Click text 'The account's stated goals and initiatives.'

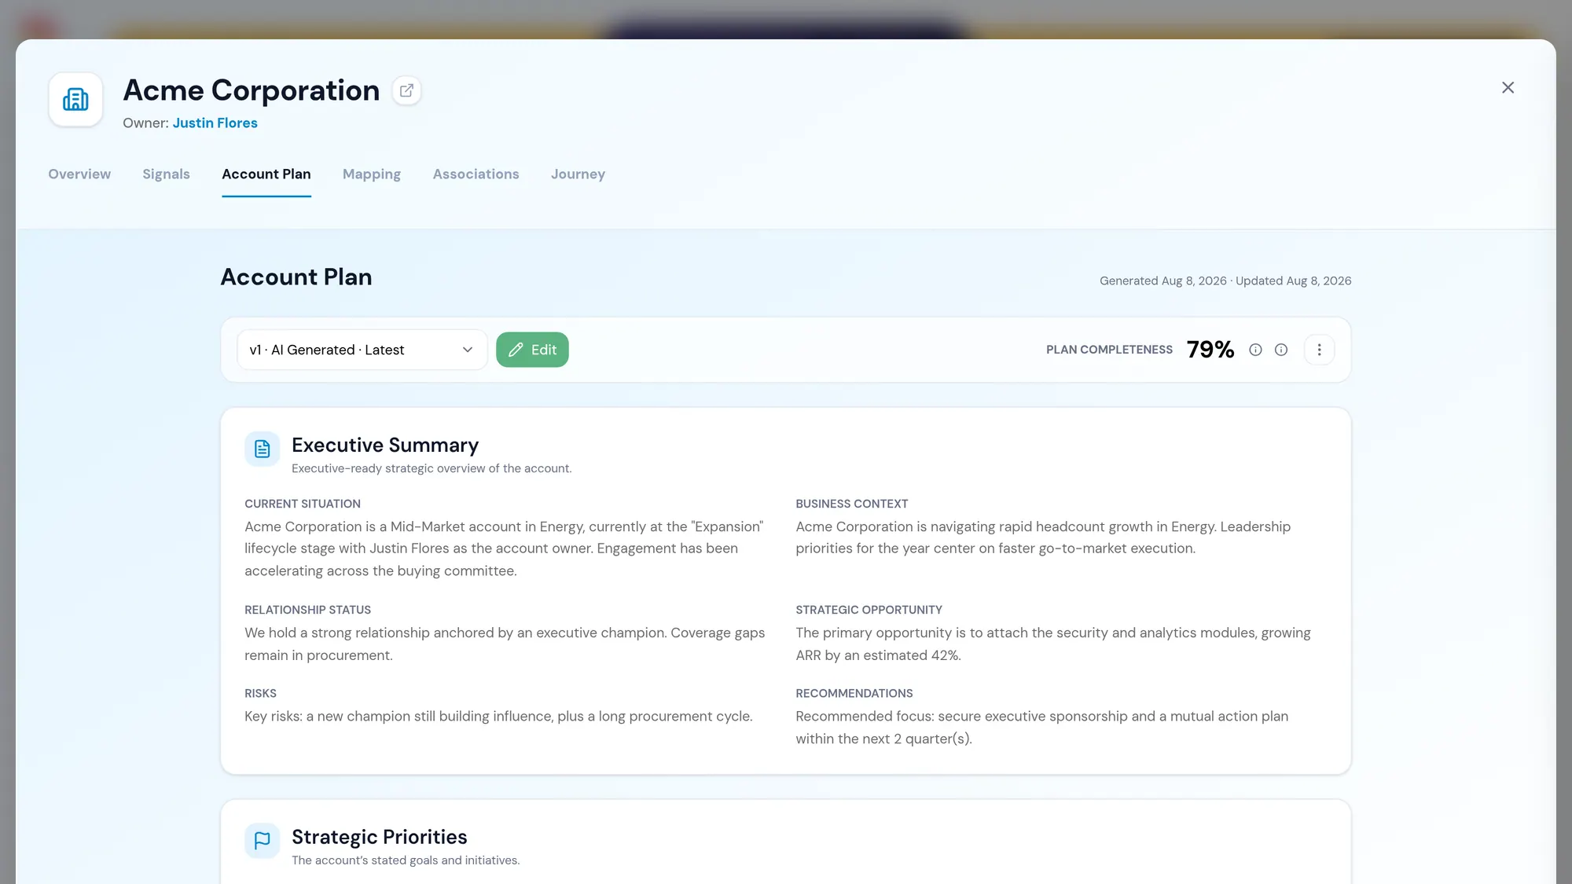tap(406, 860)
